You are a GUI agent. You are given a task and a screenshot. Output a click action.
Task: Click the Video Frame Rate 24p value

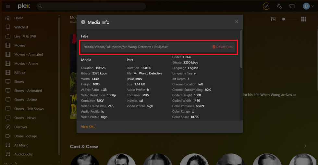111,106
